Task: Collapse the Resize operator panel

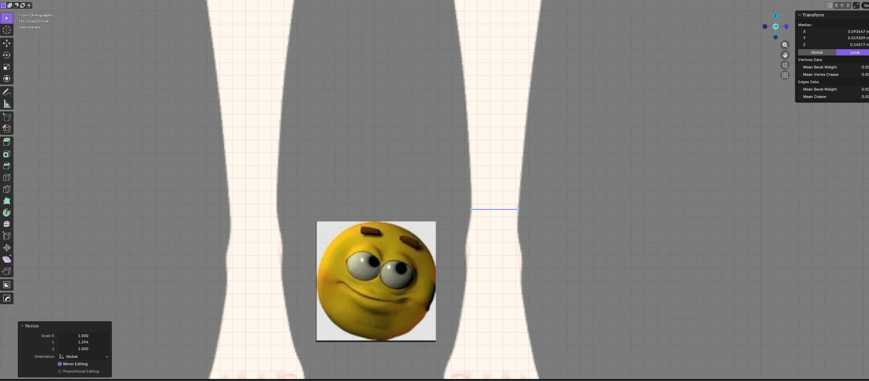Action: [x=22, y=326]
